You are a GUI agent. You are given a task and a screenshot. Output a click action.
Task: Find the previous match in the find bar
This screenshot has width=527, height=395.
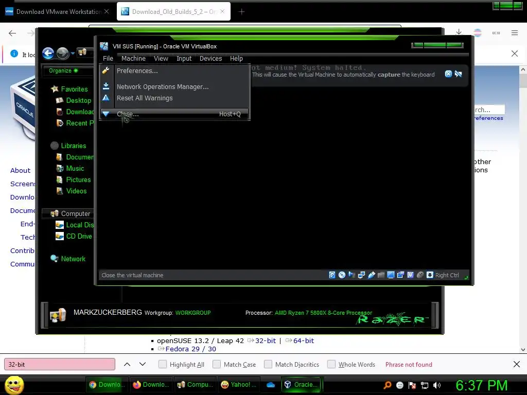click(x=127, y=364)
